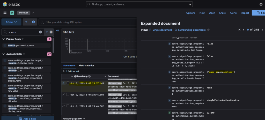This screenshot has height=120, width=265.
Task: Go to the previous expanded document
Action: (x=244, y=30)
